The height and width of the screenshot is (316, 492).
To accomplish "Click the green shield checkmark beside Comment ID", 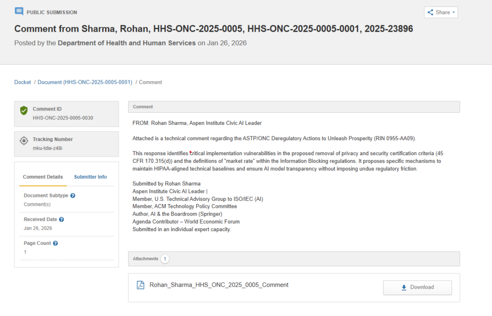I will click(x=24, y=110).
